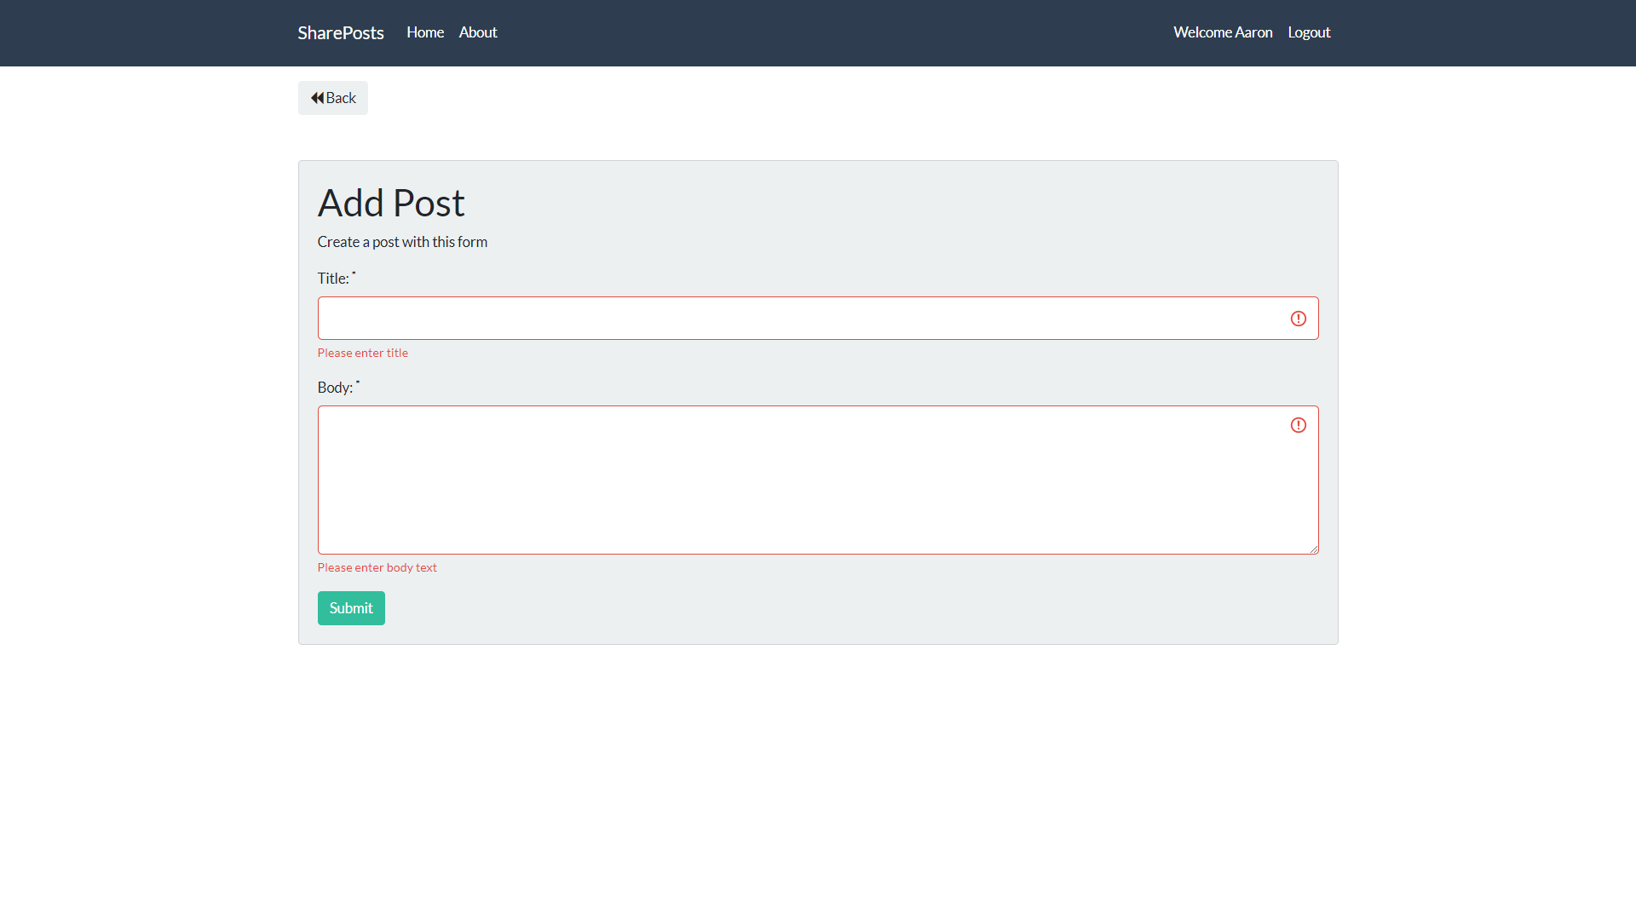
Task: Click Welcome Aaron in navbar
Action: 1222,32
